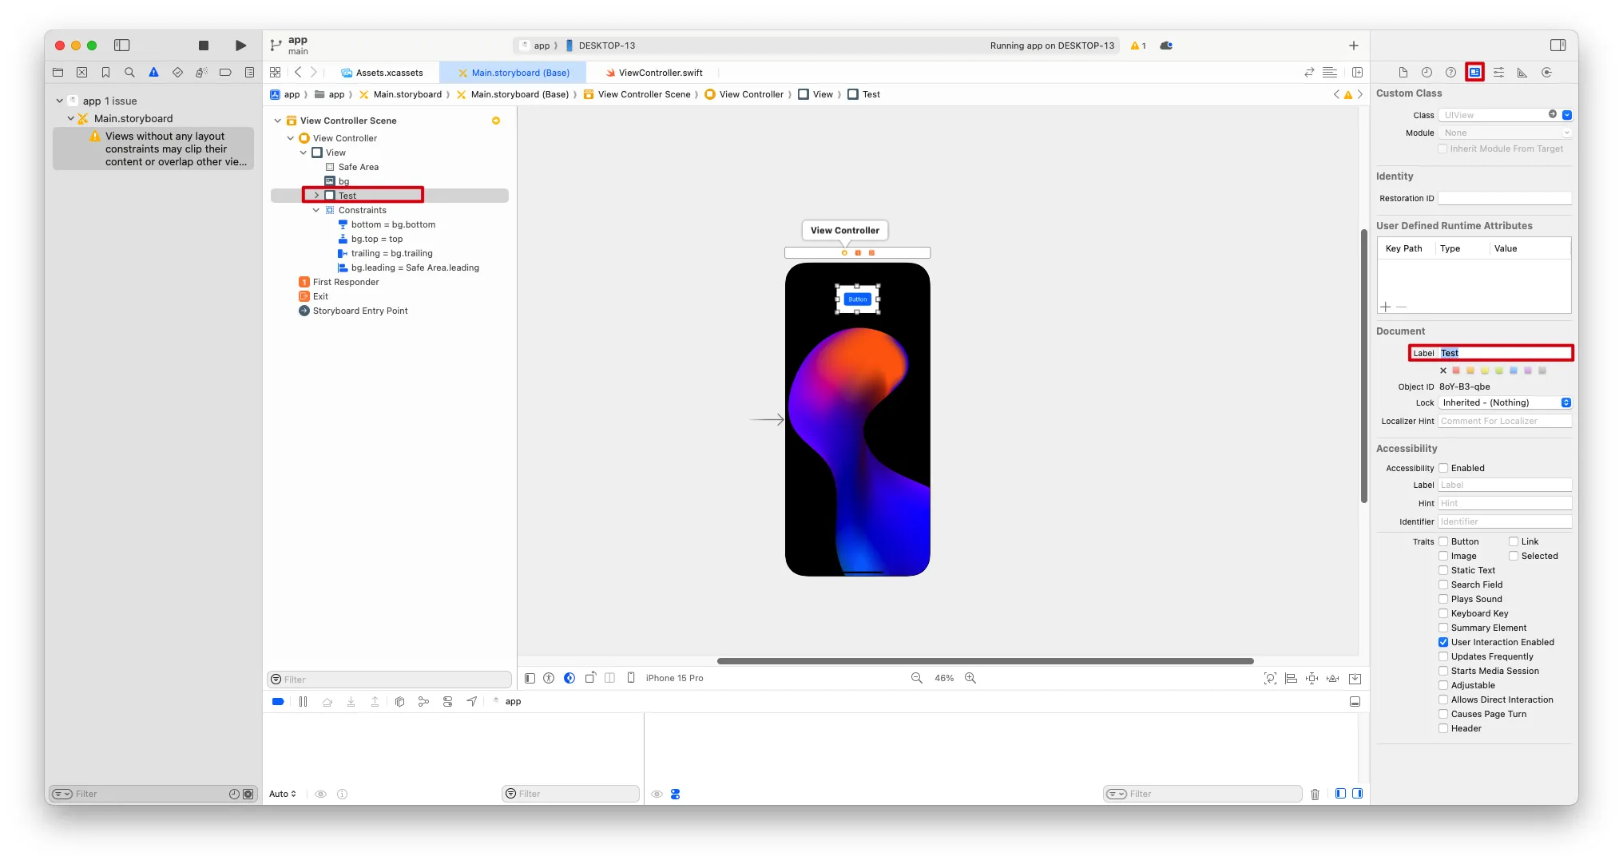
Task: Click the Run play button
Action: [x=240, y=46]
